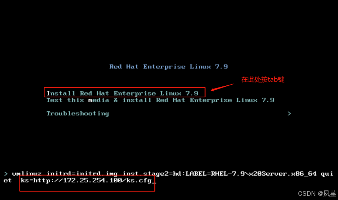Click the initrd=initrd.img boot parameter
The height and width of the screenshot is (200, 338).
pos(82,174)
